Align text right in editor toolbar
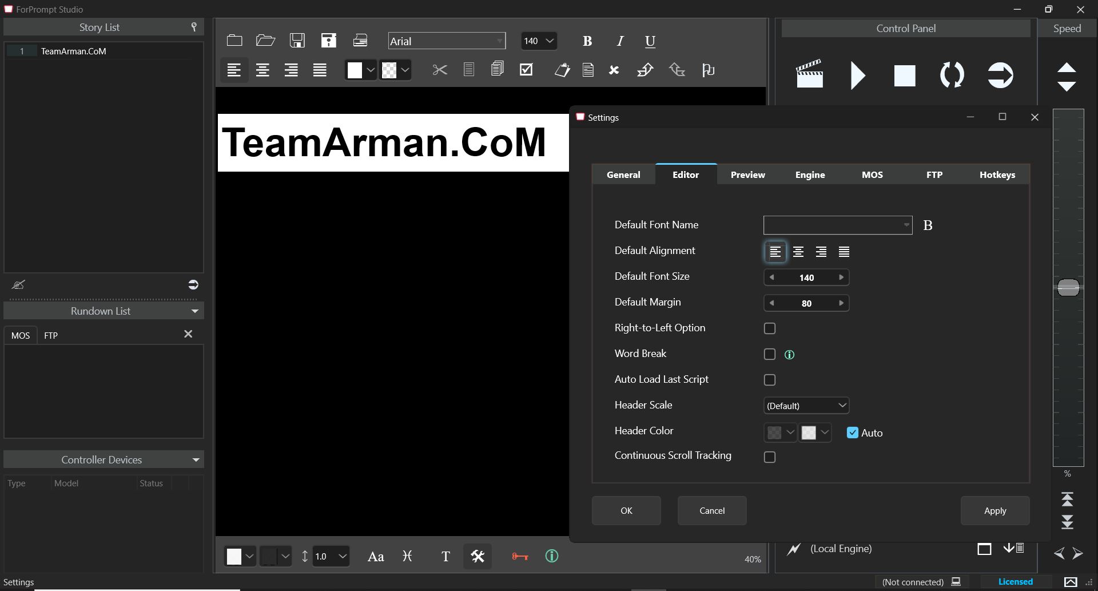 click(x=291, y=70)
